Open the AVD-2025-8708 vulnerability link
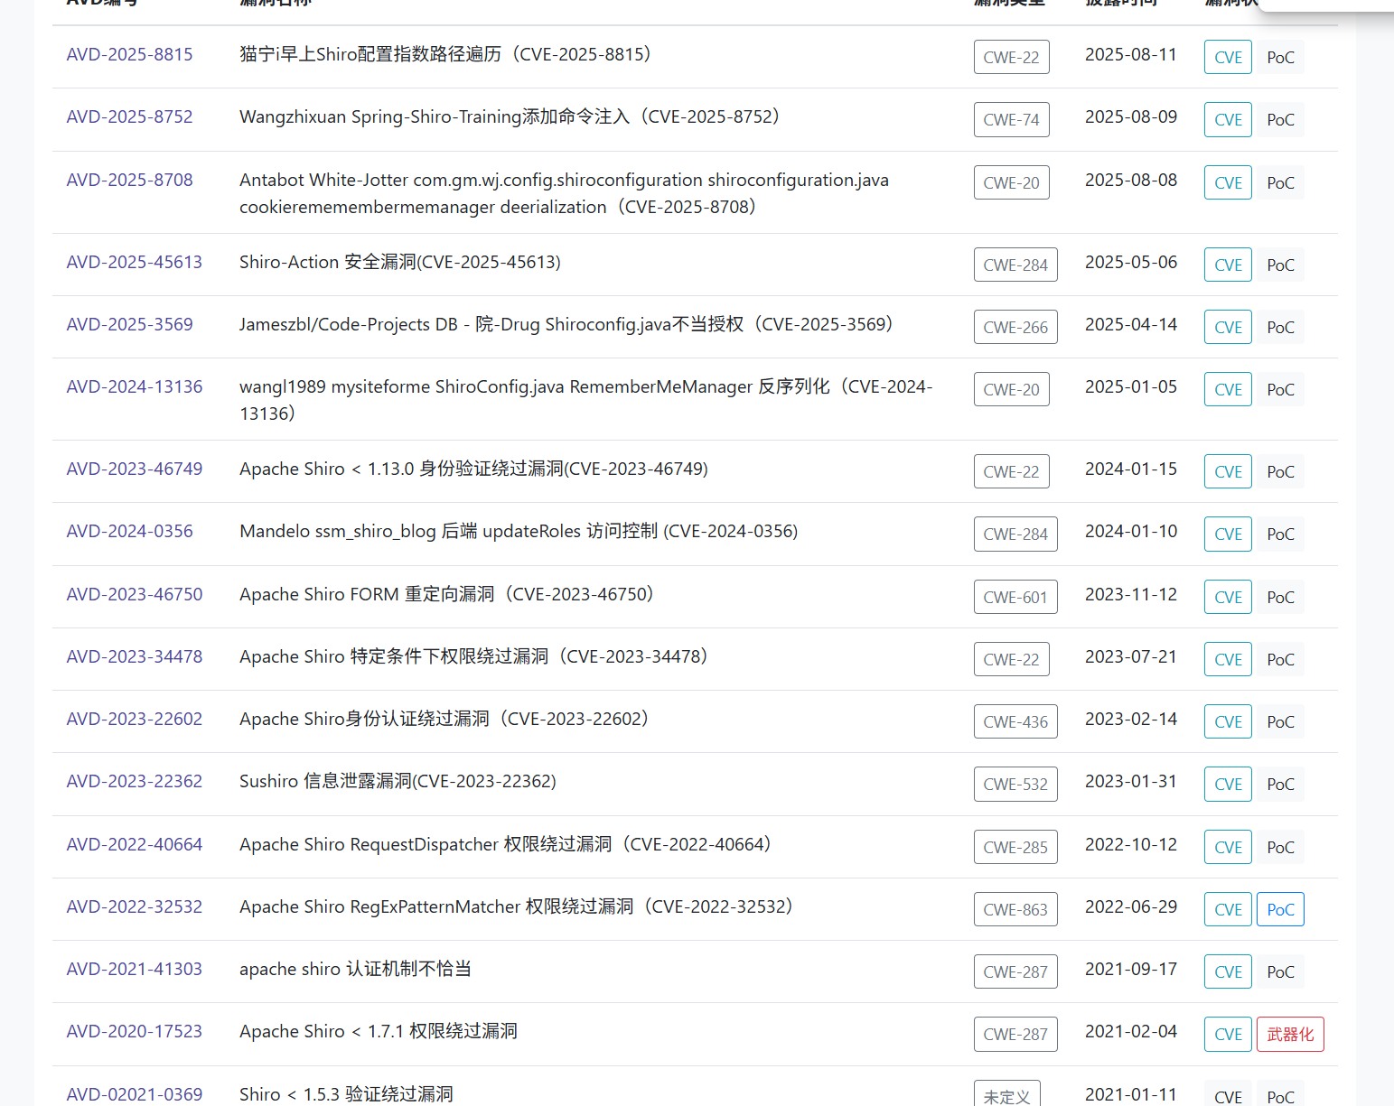The width and height of the screenshot is (1394, 1106). coord(129,180)
